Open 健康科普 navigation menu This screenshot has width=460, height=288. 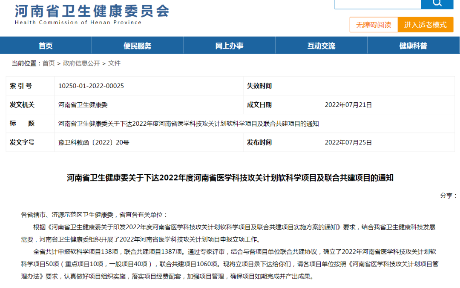click(x=413, y=46)
